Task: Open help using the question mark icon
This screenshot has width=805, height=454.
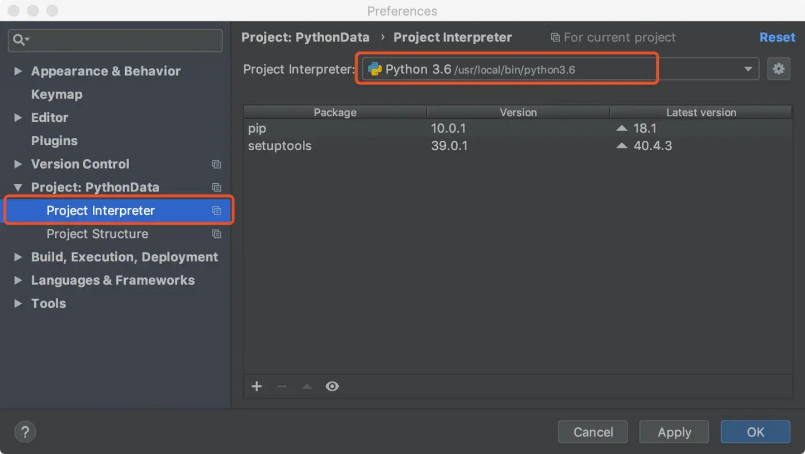Action: [25, 431]
